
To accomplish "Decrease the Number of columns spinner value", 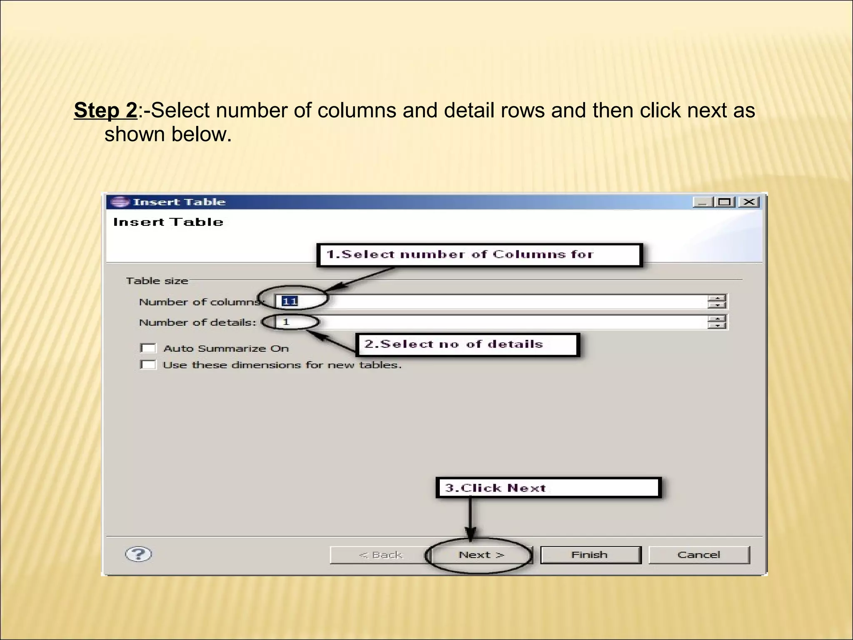I will (717, 305).
